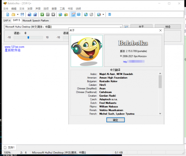Click the add bookmark book icon
The image size is (186, 156).
point(86,15)
